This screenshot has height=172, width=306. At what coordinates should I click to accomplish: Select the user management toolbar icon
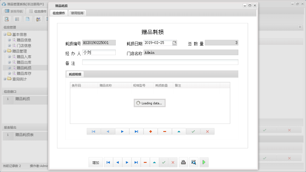tap(38, 19)
